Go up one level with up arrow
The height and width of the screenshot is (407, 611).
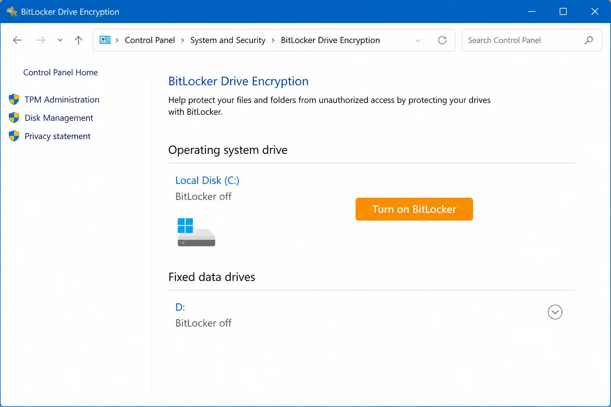[78, 40]
